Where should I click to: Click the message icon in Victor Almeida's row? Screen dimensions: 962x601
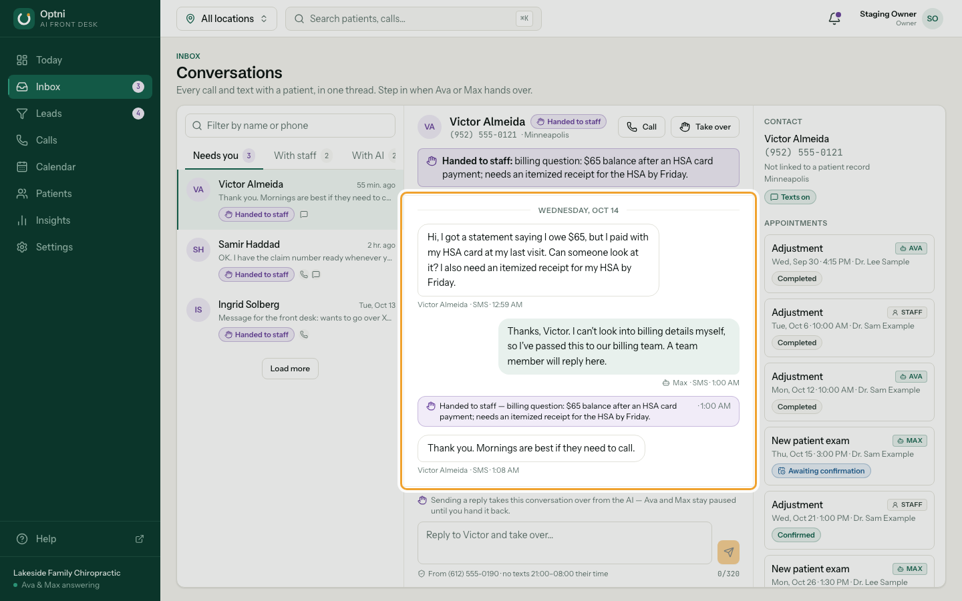pos(304,214)
